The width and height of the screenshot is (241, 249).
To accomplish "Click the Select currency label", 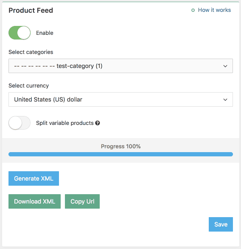I will click(x=29, y=86).
